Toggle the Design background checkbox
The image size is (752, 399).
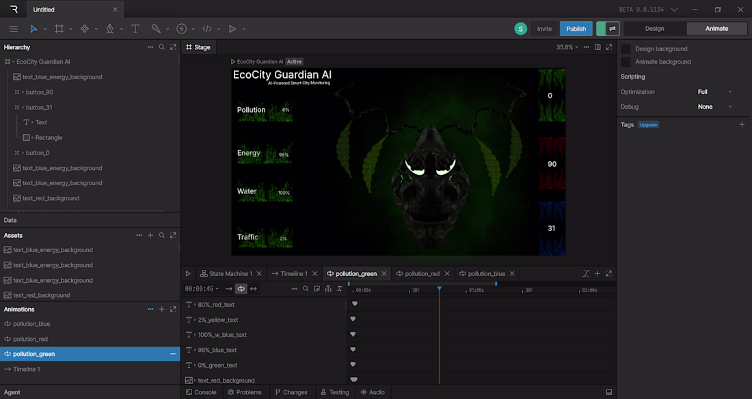coord(626,49)
